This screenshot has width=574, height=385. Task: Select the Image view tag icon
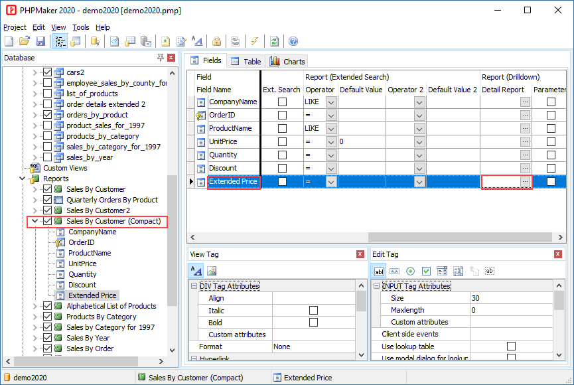[x=212, y=271]
